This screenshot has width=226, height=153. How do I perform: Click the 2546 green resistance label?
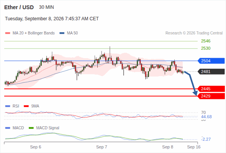click(206, 41)
